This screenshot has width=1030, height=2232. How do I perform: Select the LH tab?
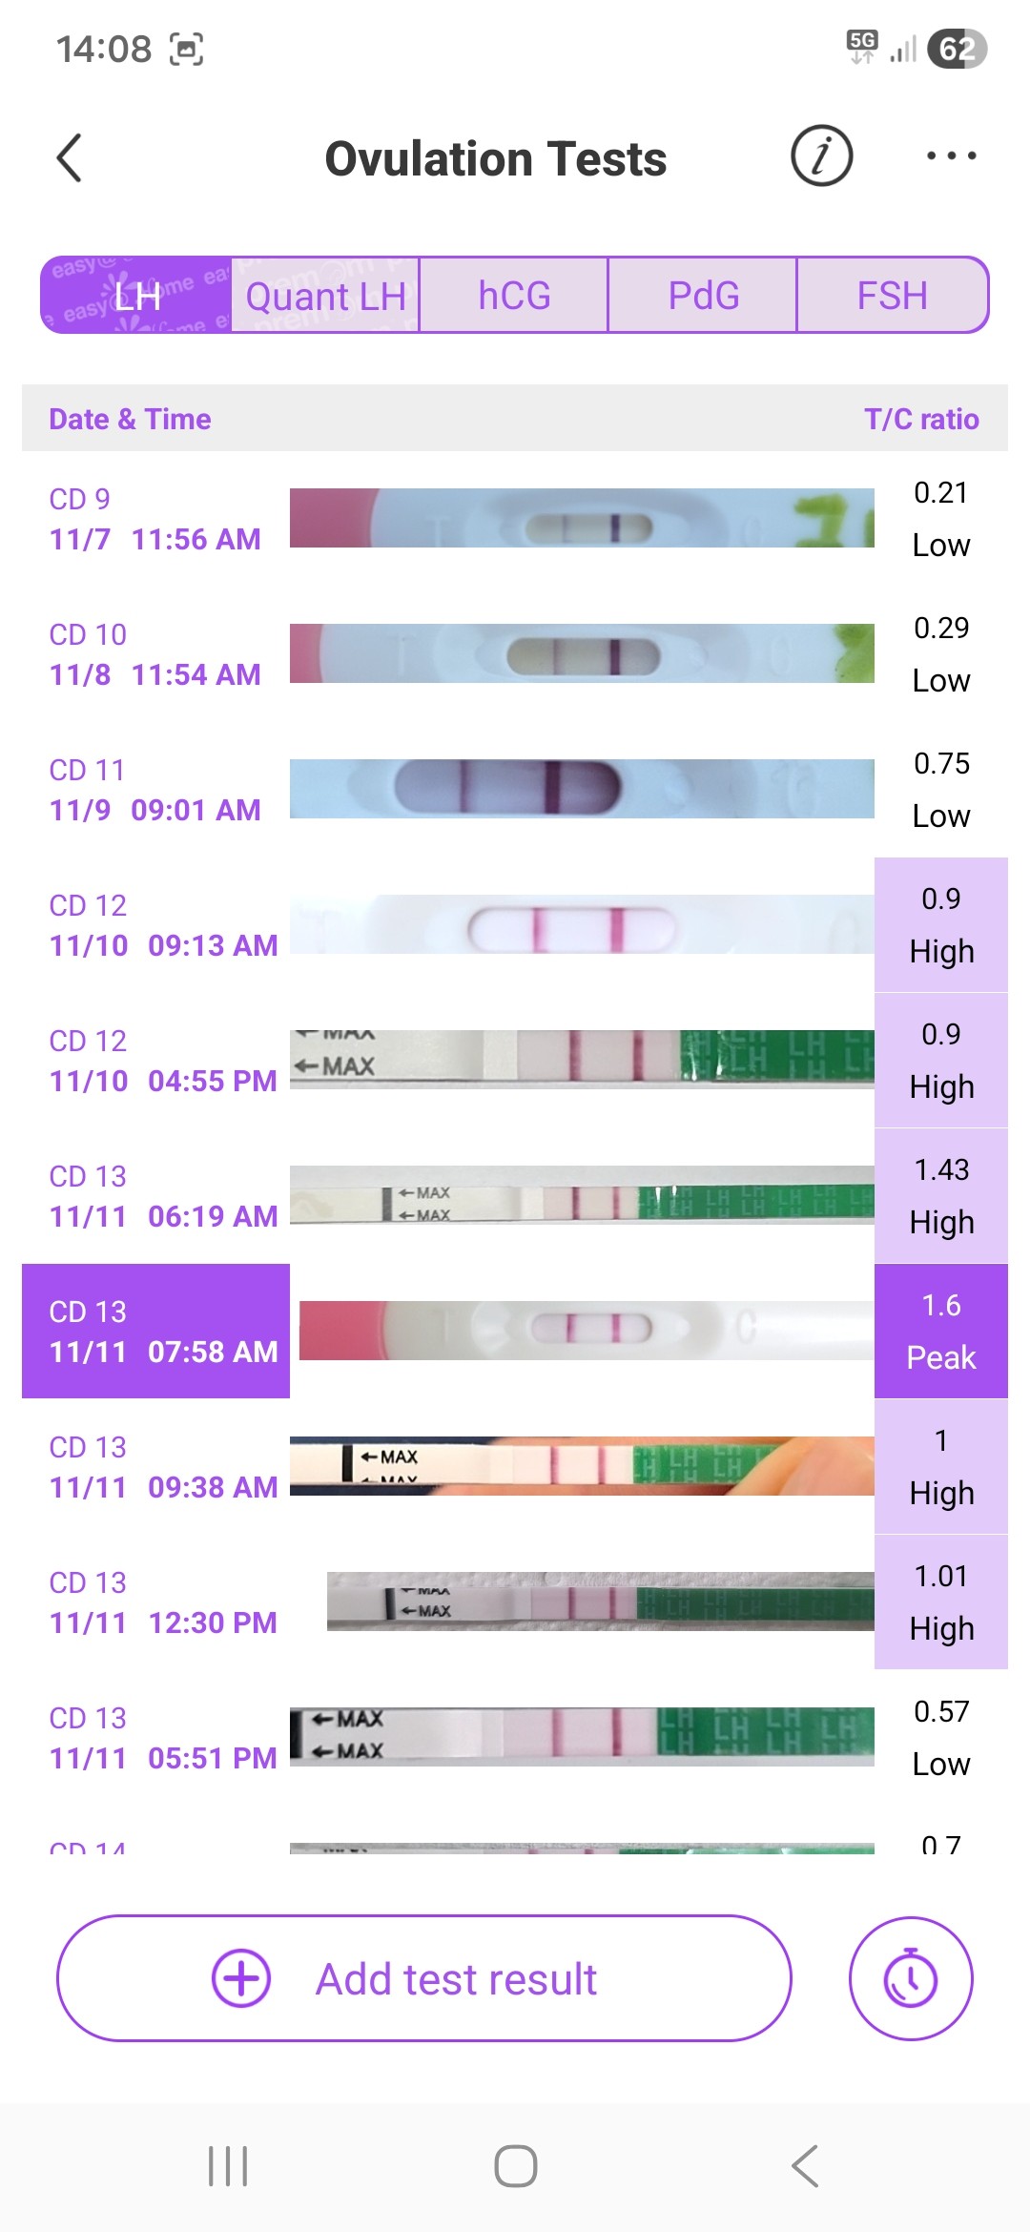pos(136,296)
